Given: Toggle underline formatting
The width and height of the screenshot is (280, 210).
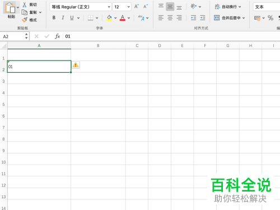Looking at the screenshot, I should [72, 18].
